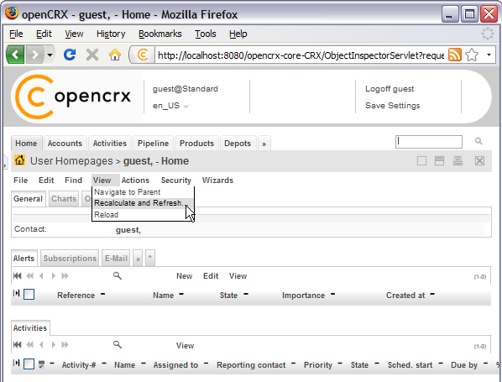Open Firefox Help menu
This screenshot has height=382, width=502.
(238, 34)
